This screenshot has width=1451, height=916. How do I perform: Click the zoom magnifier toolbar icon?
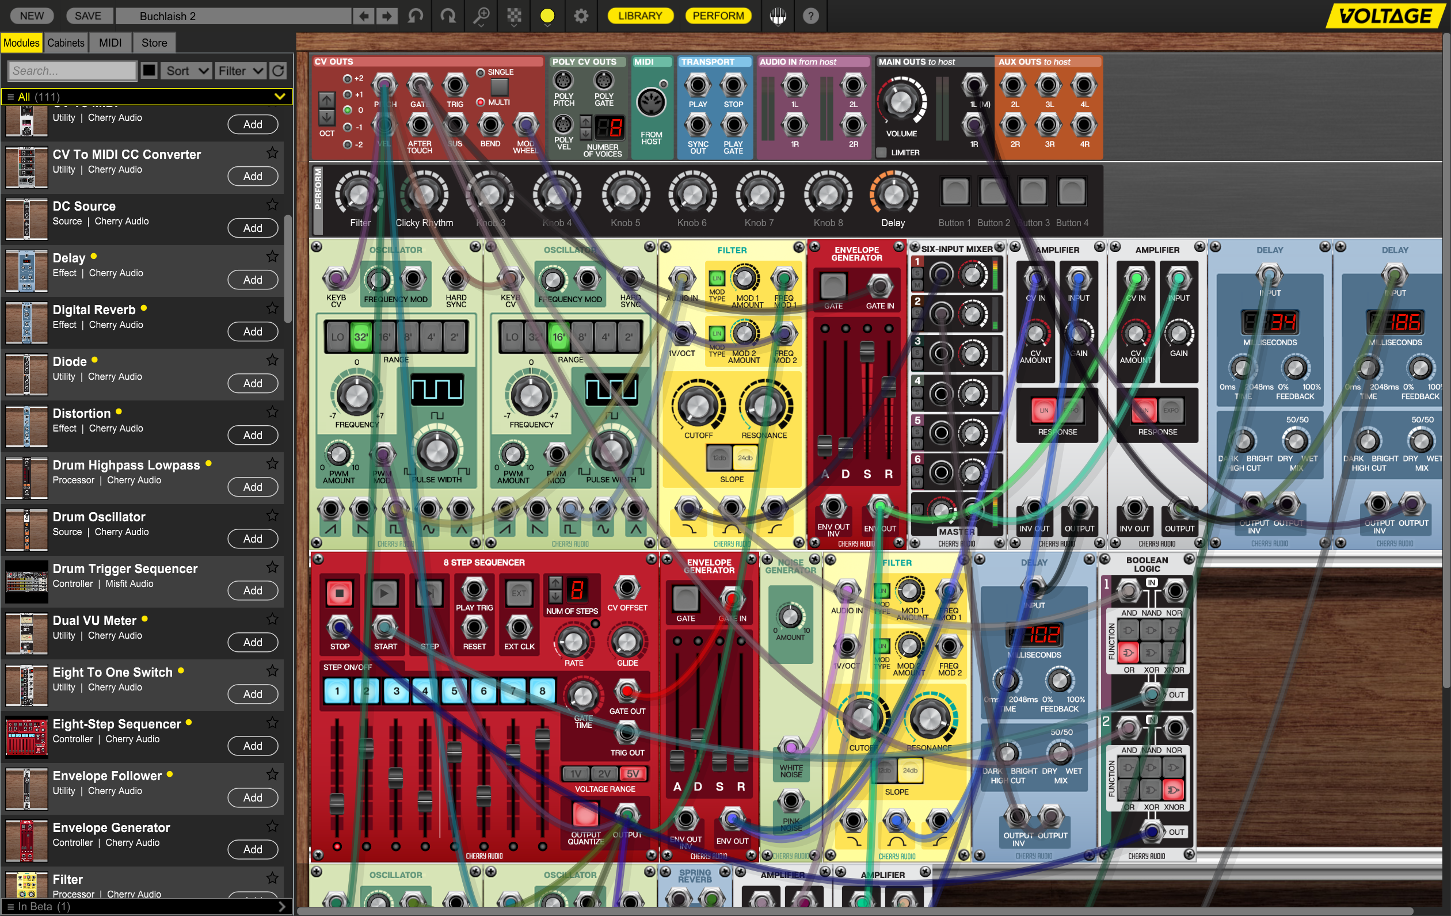(481, 16)
